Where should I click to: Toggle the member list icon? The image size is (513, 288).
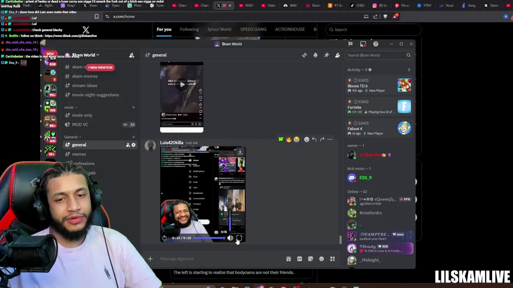[x=337, y=55]
